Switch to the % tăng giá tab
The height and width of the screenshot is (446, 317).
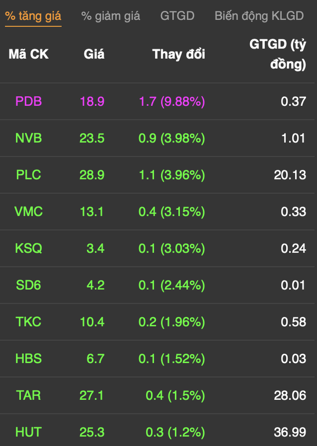[x=33, y=16]
